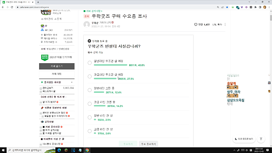Image resolution: width=272 pixels, height=153 pixels.
Task: Click the 3070표 14.2% result bar
Action: (100, 106)
